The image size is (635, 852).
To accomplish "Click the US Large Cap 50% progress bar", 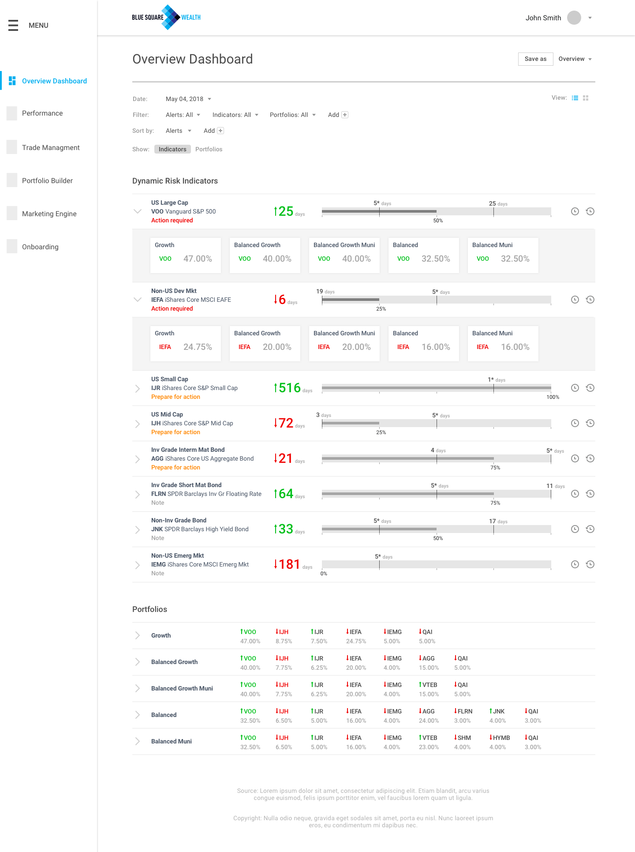I will coord(437,212).
